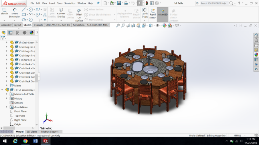Expand the Chair Leg<2> tree node
This screenshot has height=145, width=259.
click(x=7, y=47)
